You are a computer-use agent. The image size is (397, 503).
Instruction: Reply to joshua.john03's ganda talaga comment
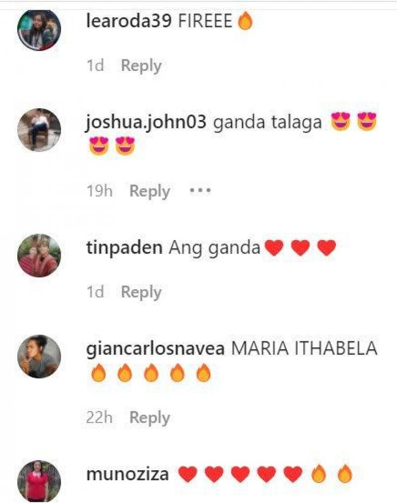tap(149, 191)
